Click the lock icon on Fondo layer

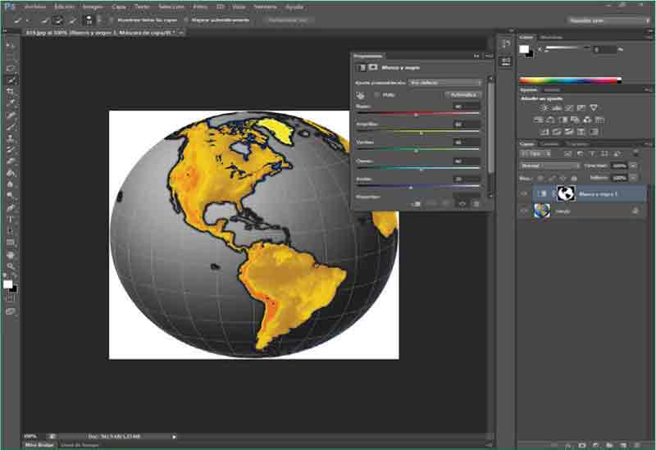[635, 211]
